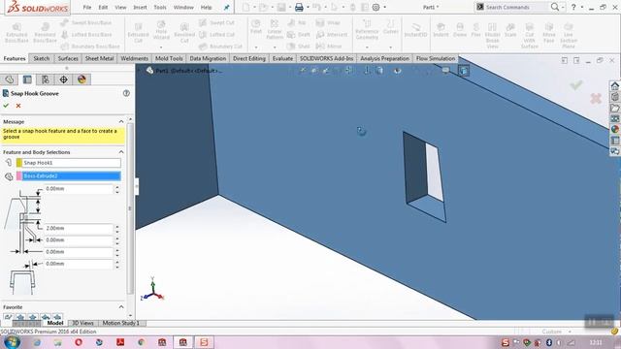Click the pink Boss-Extrude2 color swatch
Image resolution: width=621 pixels, height=349 pixels.
coord(19,176)
